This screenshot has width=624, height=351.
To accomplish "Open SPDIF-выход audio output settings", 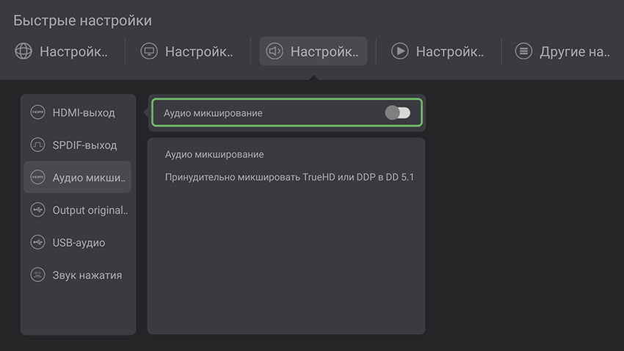I will (x=84, y=145).
